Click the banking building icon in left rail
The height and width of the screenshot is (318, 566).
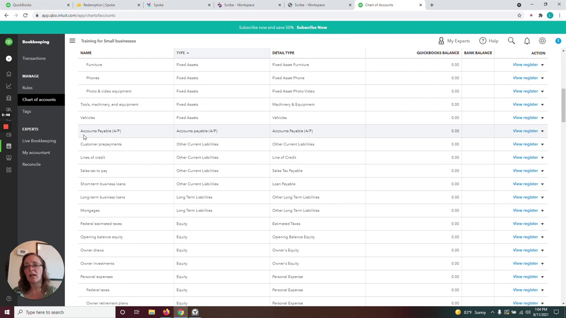coord(9,98)
